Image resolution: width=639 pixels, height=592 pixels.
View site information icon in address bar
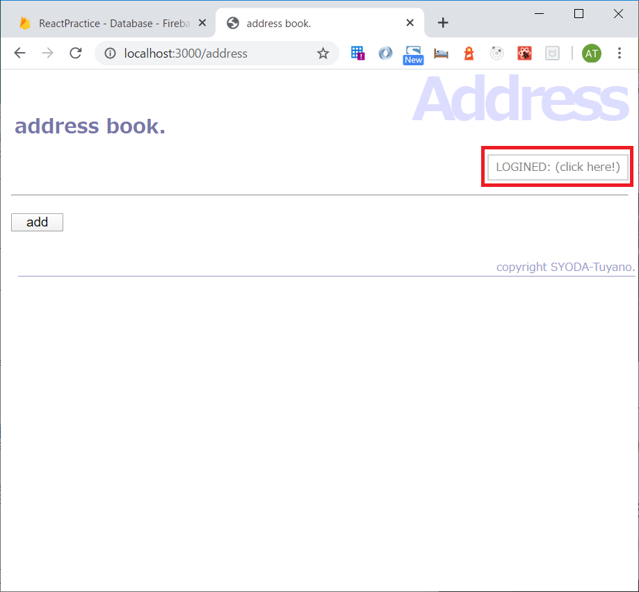click(x=110, y=54)
